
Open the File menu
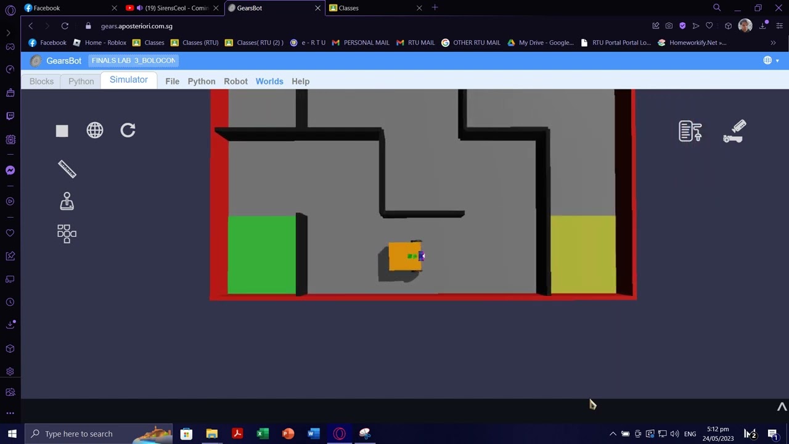click(172, 81)
